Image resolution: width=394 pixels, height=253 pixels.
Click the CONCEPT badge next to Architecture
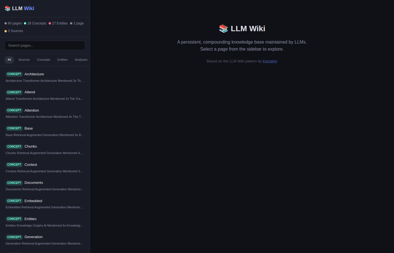(x=14, y=74)
